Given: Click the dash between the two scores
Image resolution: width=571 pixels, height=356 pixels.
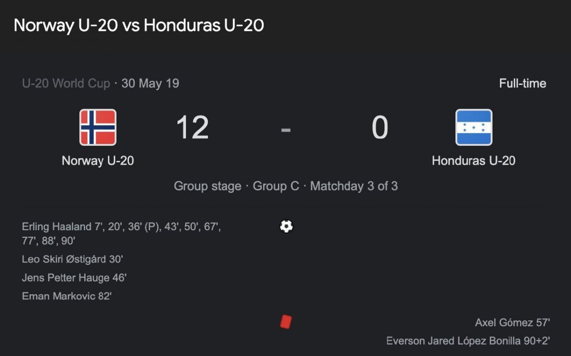Looking at the screenshot, I should tap(285, 128).
